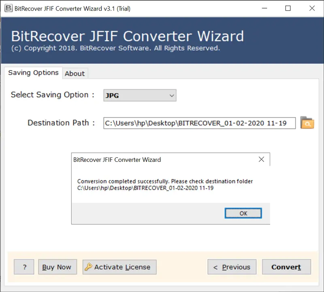Click the key icon for license activation

pos(88,267)
